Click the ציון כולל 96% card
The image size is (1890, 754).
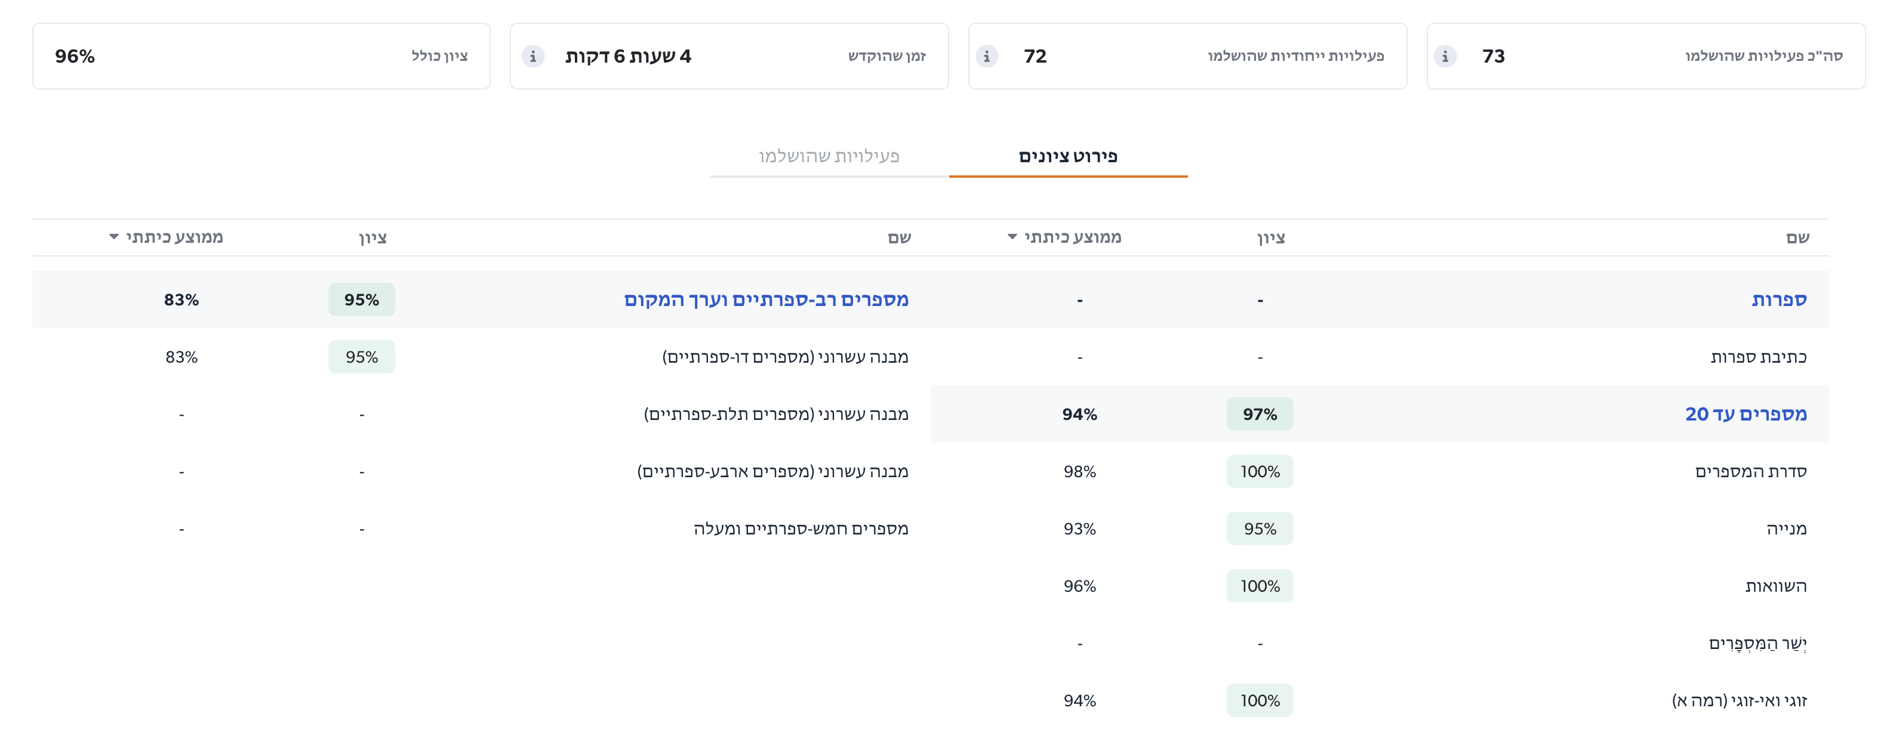click(x=261, y=57)
